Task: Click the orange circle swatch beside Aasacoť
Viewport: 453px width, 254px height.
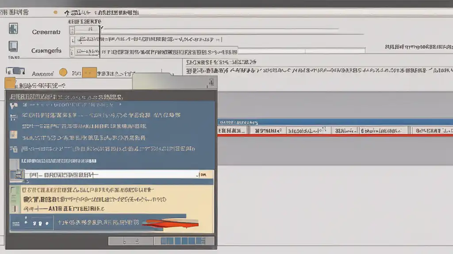Action: coord(63,72)
